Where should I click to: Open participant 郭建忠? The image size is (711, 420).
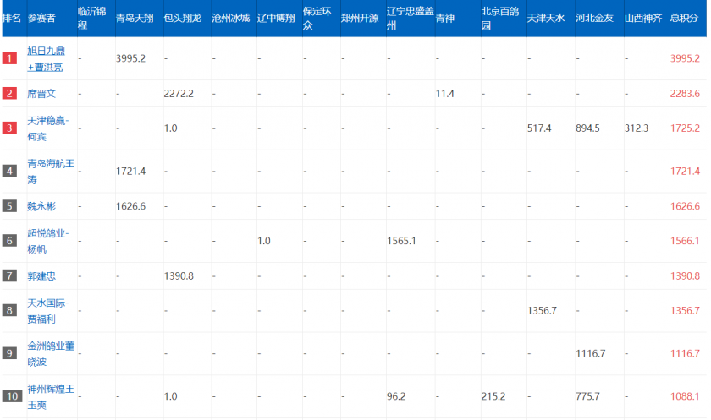pos(41,276)
